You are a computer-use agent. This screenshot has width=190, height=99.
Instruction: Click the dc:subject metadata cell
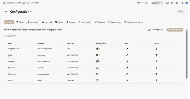[41, 68]
